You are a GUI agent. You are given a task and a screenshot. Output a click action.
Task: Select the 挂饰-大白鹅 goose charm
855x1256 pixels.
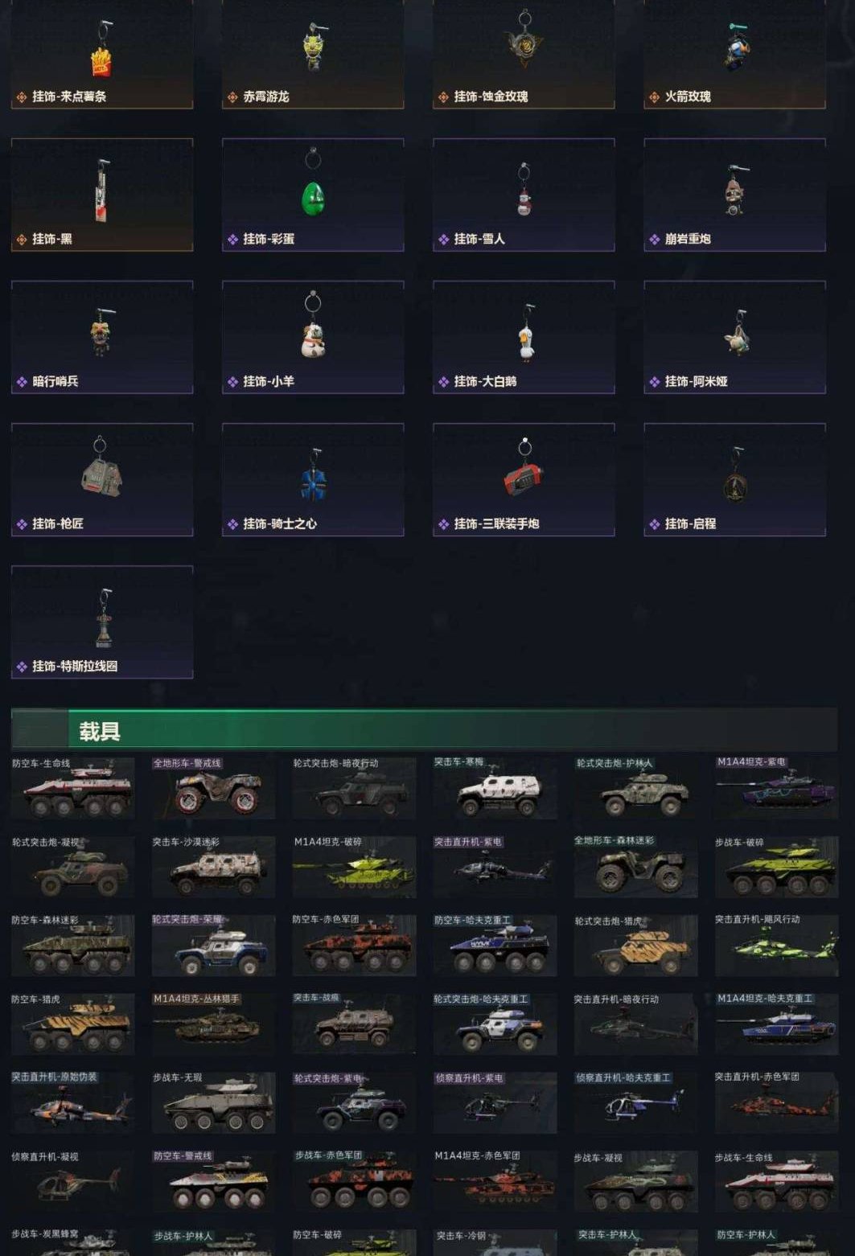(x=524, y=337)
